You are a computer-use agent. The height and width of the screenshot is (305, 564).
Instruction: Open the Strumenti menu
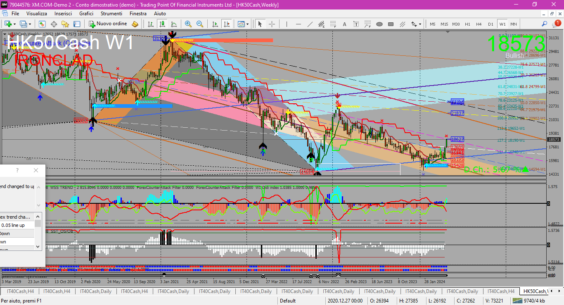pos(111,14)
